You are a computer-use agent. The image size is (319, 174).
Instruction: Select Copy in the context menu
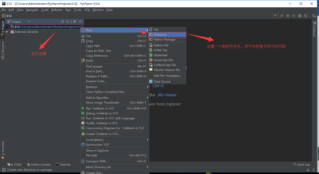(x=115, y=41)
